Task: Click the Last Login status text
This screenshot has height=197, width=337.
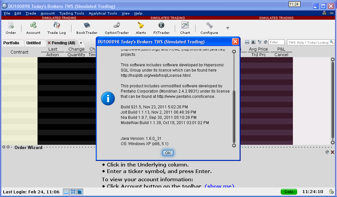Action: pyautogui.click(x=31, y=192)
